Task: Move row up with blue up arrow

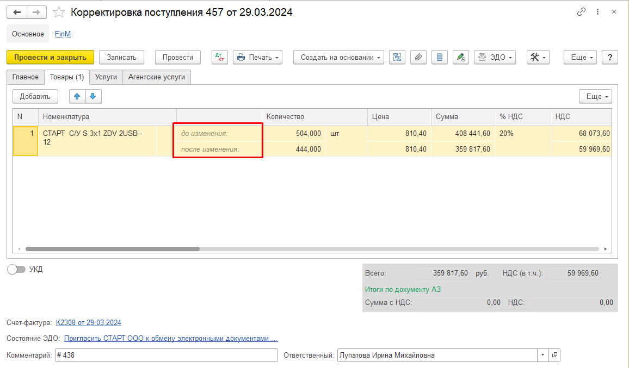Action: [77, 96]
